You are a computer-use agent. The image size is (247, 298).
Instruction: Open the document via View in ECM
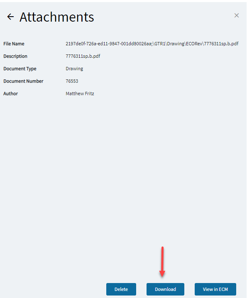pyautogui.click(x=215, y=289)
